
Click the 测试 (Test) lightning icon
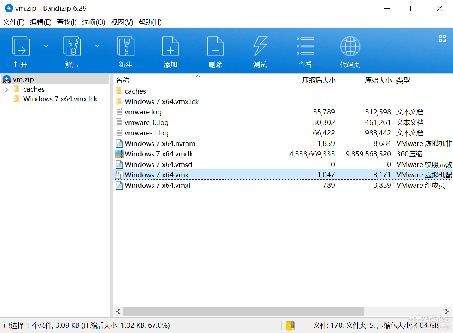260,46
